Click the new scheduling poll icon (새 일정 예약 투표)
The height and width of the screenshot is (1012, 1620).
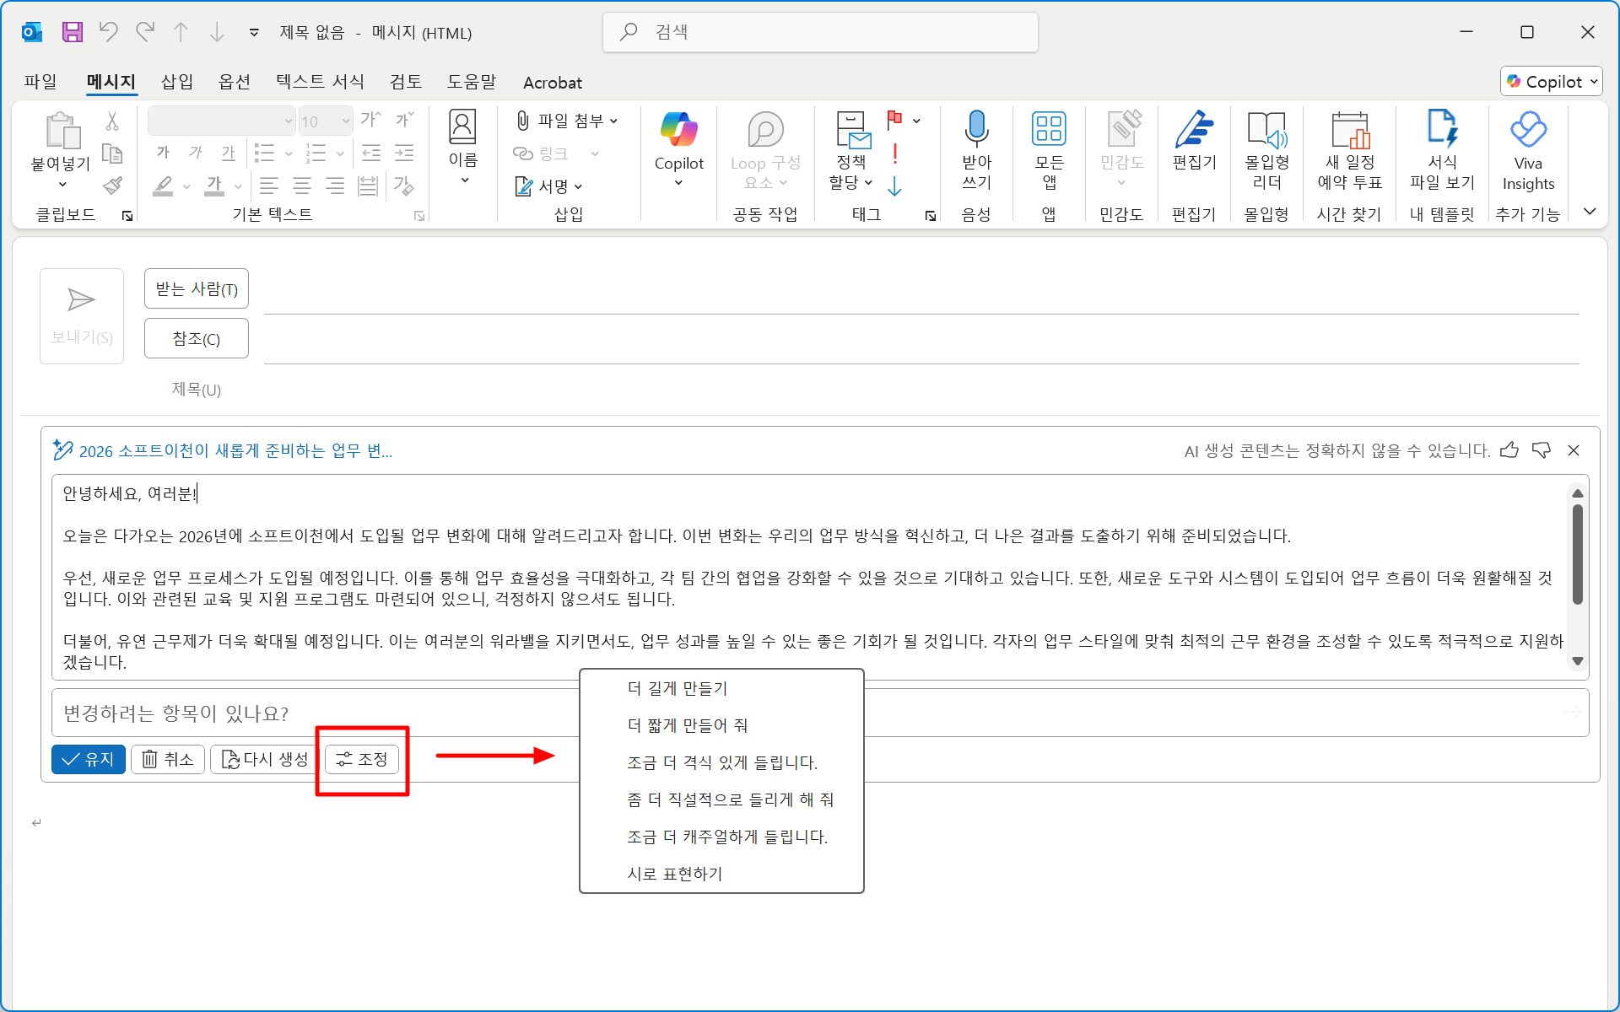tap(1349, 131)
